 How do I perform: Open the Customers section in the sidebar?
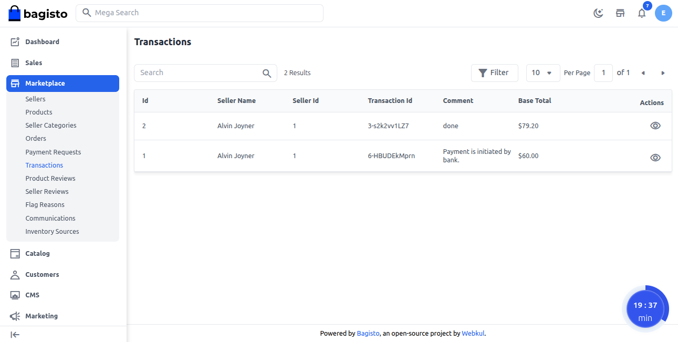42,274
